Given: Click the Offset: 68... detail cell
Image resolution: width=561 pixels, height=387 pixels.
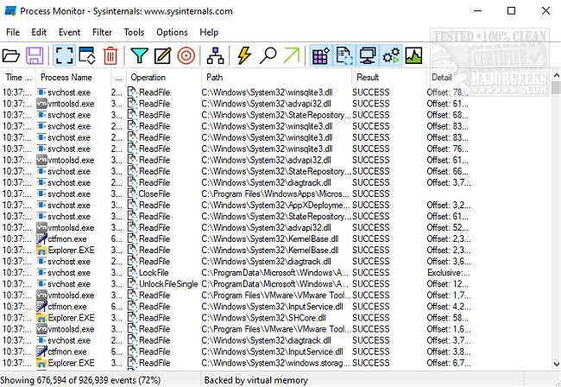Looking at the screenshot, I should [448, 115].
